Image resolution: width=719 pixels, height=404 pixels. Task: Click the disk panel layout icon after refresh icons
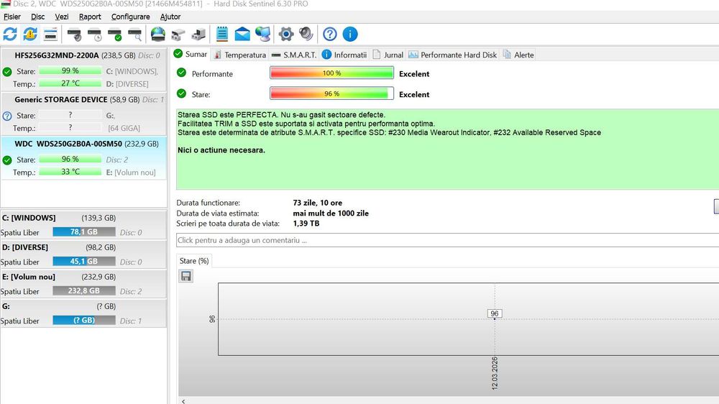(50, 34)
